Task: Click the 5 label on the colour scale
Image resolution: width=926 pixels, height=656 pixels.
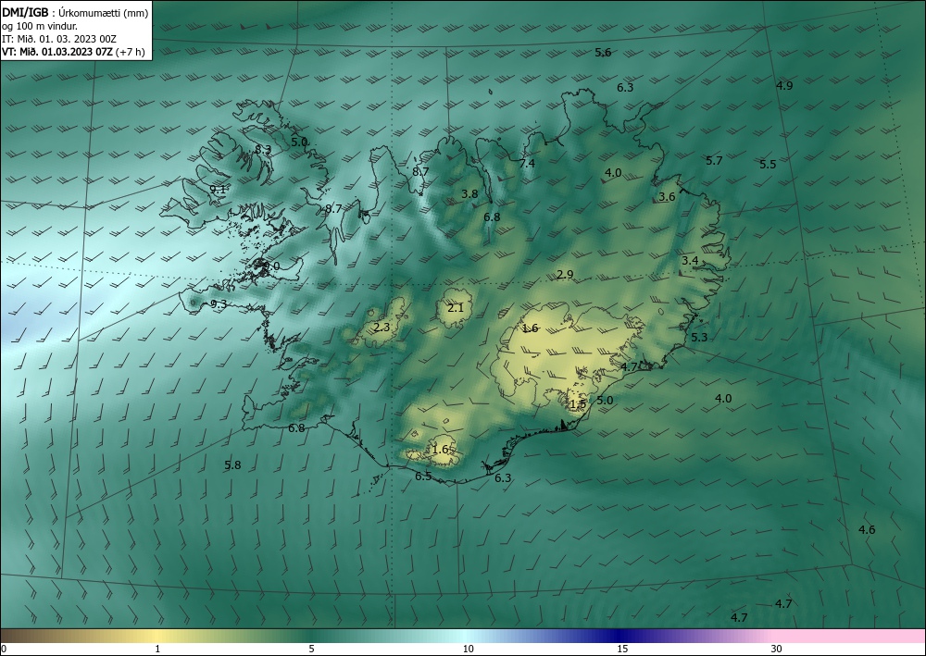Action: tap(311, 649)
